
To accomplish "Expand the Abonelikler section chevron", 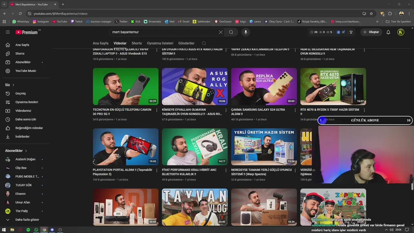I will click(x=26, y=151).
